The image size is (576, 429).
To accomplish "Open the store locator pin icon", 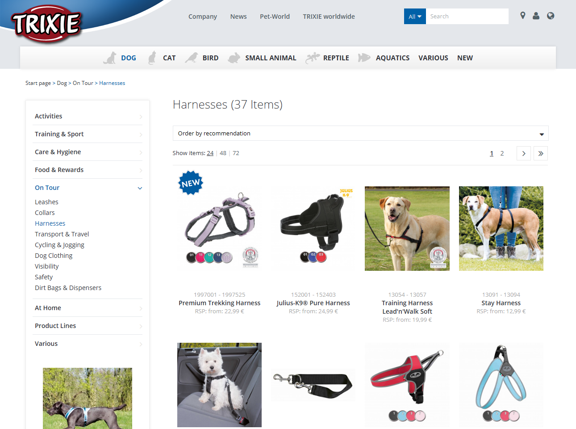I will pyautogui.click(x=523, y=16).
